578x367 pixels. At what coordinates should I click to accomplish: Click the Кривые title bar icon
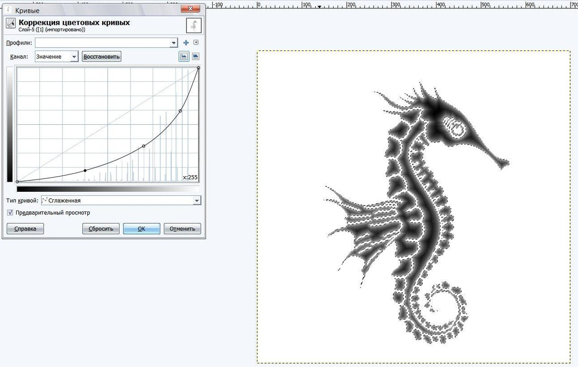9,10
